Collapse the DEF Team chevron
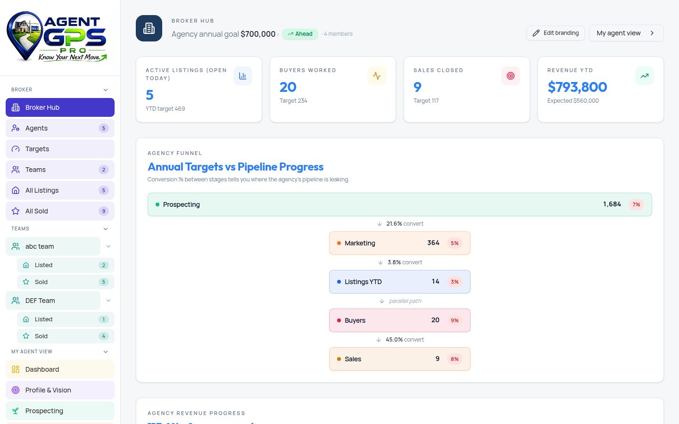 click(x=108, y=301)
